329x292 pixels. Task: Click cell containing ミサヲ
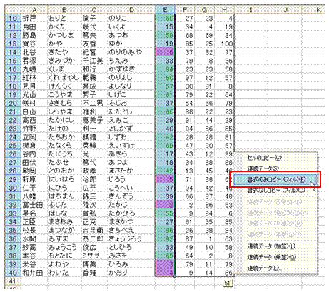[94, 256]
